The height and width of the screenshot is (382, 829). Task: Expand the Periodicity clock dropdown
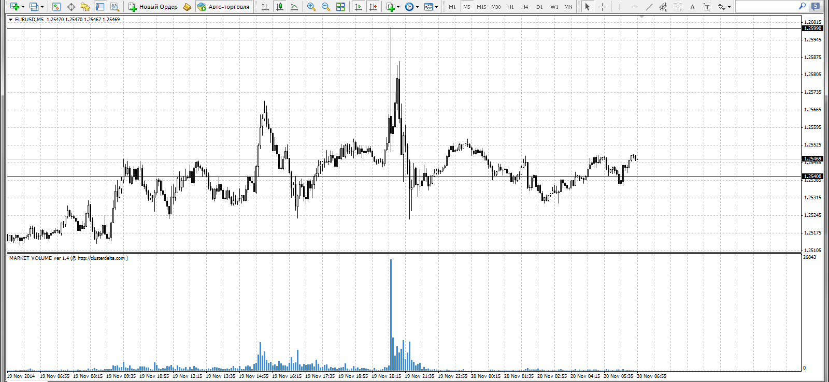click(417, 7)
